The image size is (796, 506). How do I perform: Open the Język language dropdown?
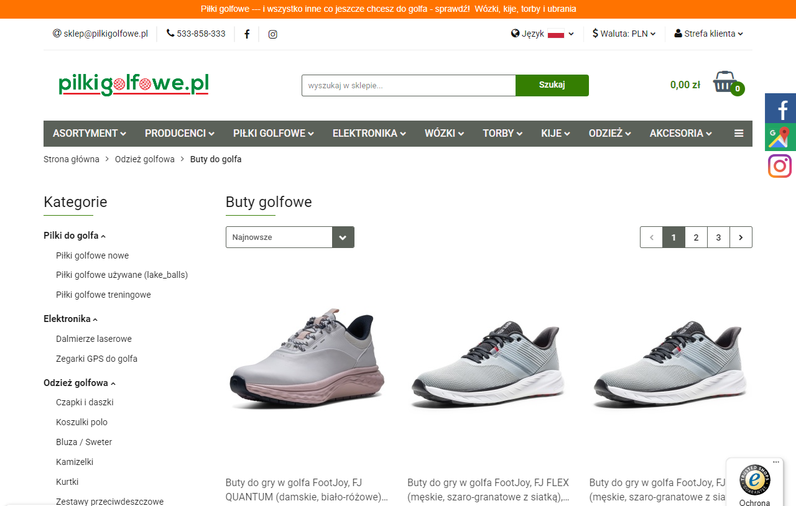[x=542, y=34]
